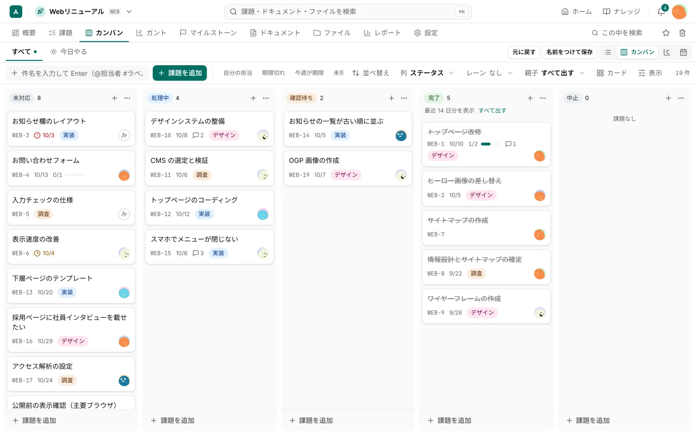Viewport: 696px width, 435px height.
Task: Open 並べ替え sort options
Action: coord(371,73)
